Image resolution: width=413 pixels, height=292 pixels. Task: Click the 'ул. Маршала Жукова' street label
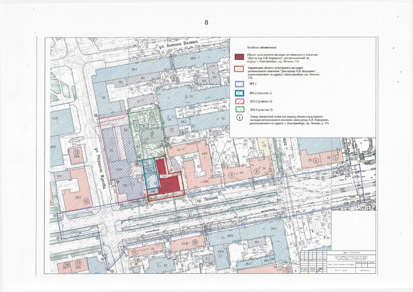102,168
